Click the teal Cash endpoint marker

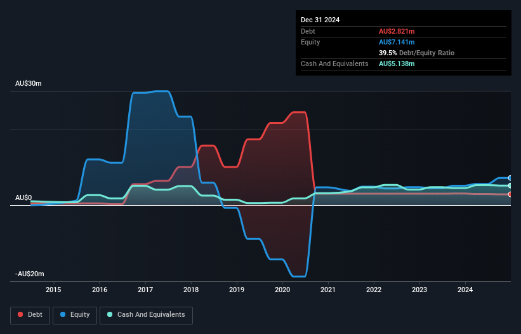510,186
